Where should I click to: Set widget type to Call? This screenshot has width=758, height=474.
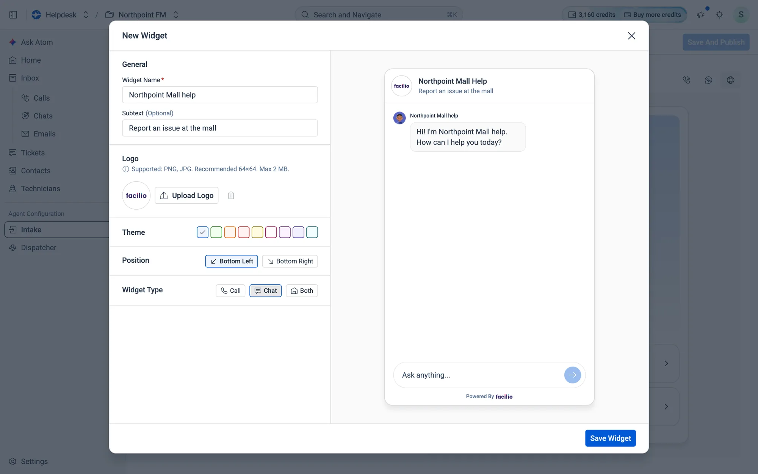[230, 291]
